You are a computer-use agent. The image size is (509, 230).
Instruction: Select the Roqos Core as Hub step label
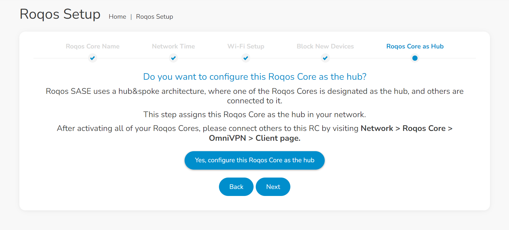(x=415, y=46)
